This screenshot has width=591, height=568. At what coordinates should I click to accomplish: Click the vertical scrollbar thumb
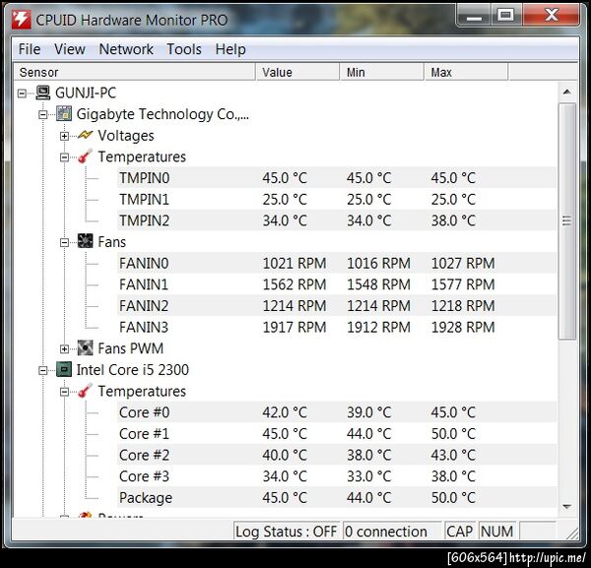[567, 221]
